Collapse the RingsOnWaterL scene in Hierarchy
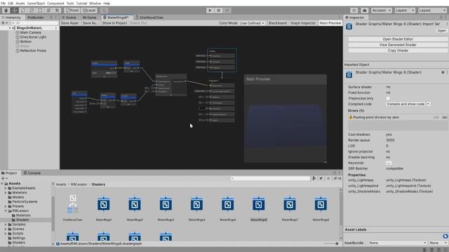 pos(10,28)
